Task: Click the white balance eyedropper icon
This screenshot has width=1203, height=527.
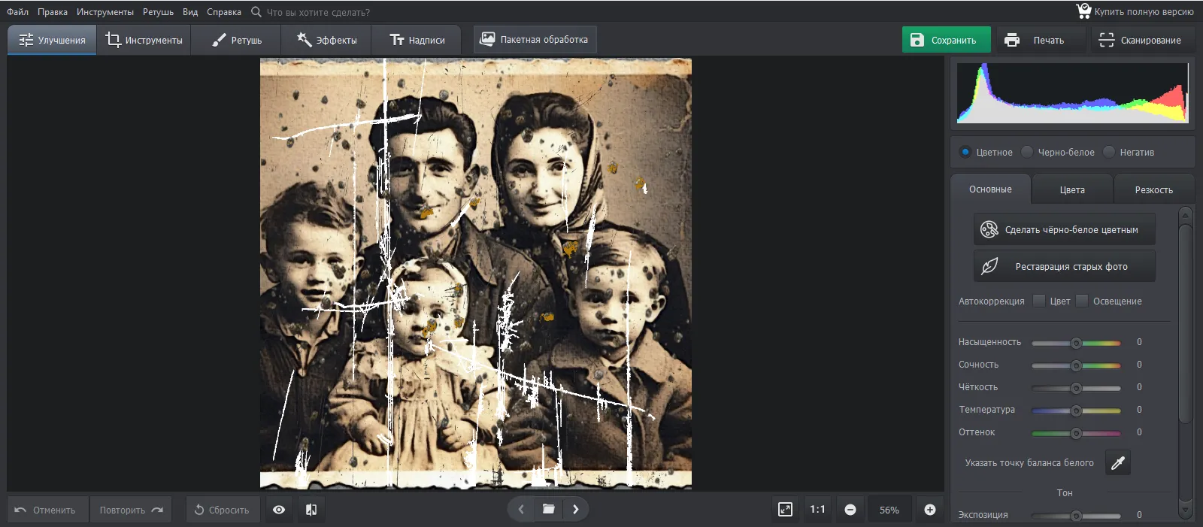Action: (1118, 463)
